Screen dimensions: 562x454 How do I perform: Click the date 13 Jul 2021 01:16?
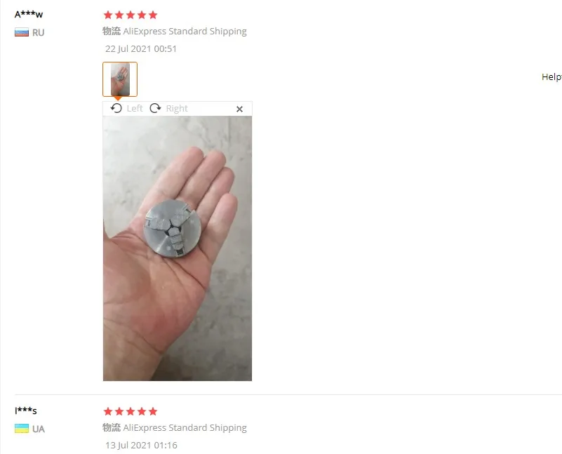(141, 445)
